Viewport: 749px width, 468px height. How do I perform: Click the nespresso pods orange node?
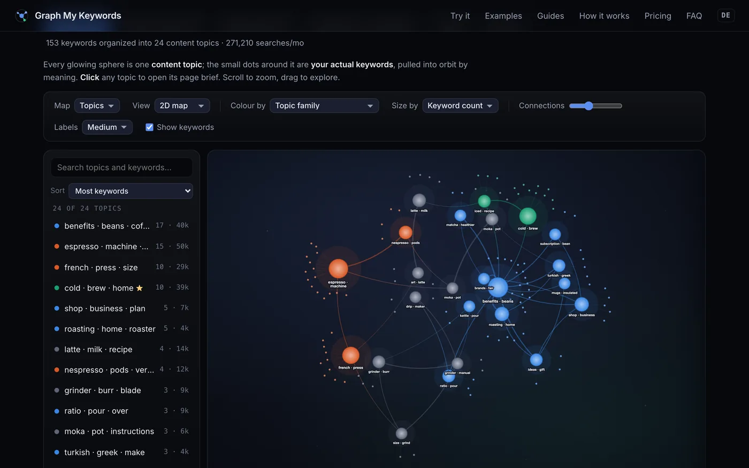[x=406, y=233]
